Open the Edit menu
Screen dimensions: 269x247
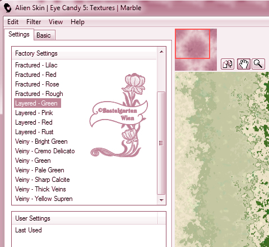(x=13, y=22)
